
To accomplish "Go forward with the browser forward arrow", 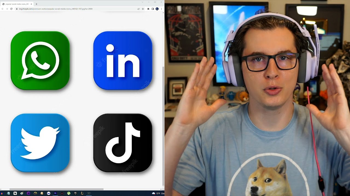I will coord(7,9).
